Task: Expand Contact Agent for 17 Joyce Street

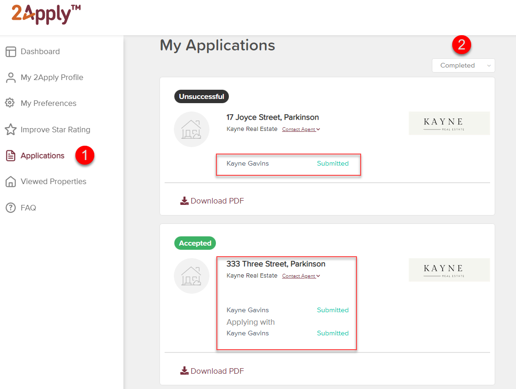Action: coord(301,130)
